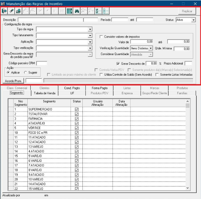
Task: Toggle Consiste valores de impostos checkbox
Action: (x=101, y=37)
